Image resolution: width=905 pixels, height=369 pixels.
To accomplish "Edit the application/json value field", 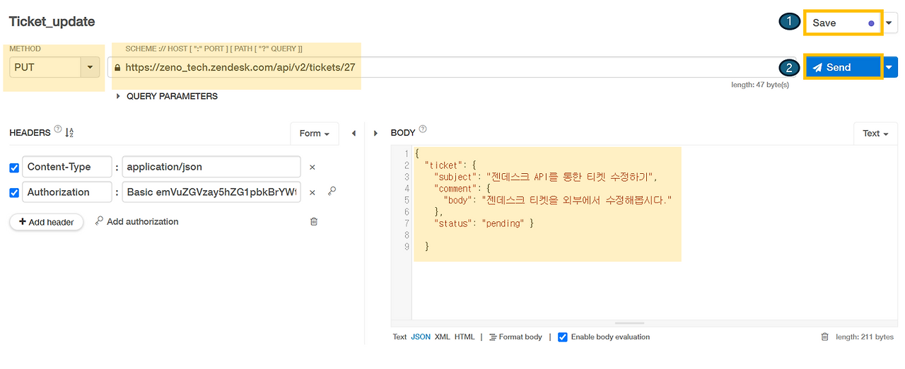I will pos(211,167).
